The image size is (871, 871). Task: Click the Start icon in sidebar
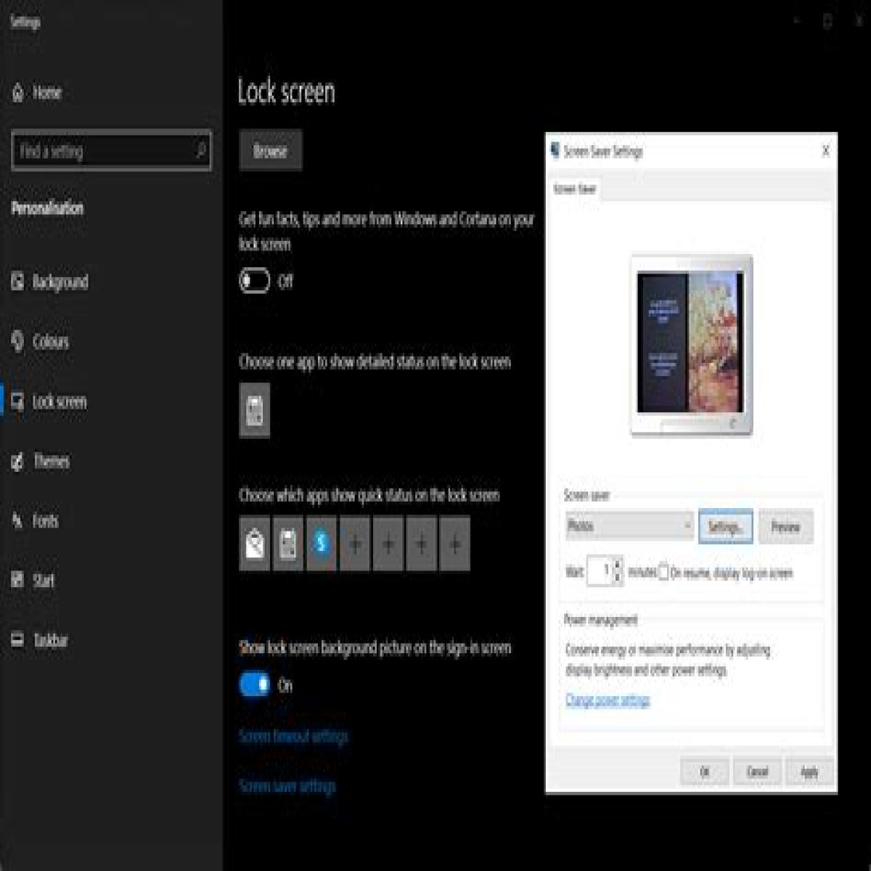(x=17, y=580)
